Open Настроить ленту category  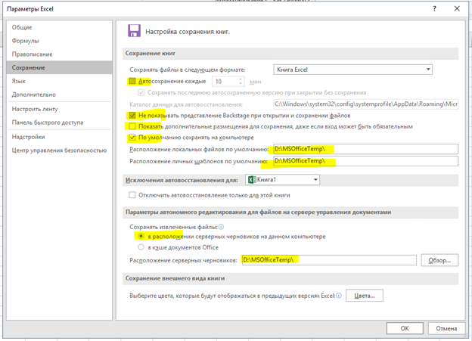pos(59,109)
